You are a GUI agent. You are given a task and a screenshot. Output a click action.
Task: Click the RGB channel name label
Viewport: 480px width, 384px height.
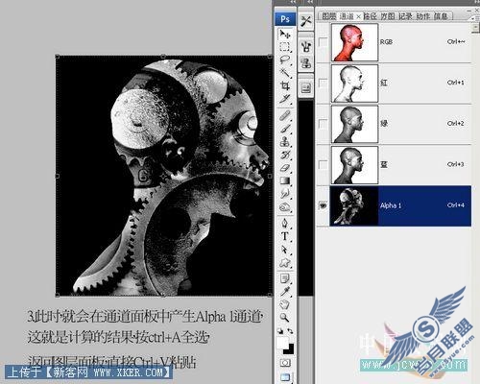pyautogui.click(x=386, y=42)
